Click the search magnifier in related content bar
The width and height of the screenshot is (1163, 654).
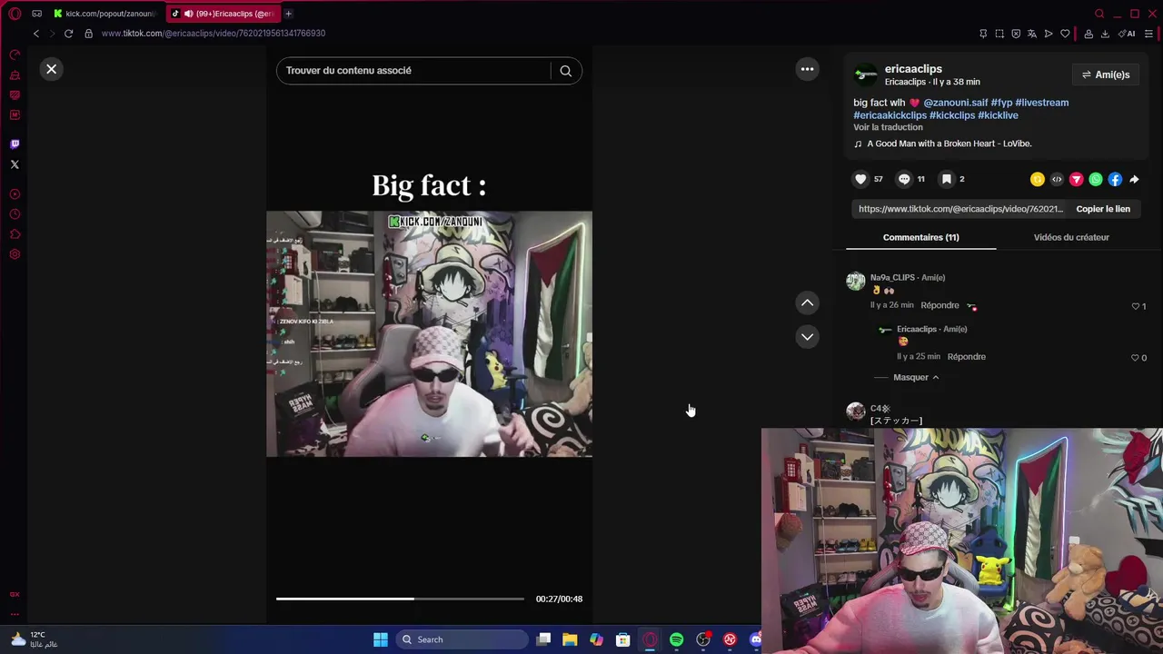[x=565, y=71]
